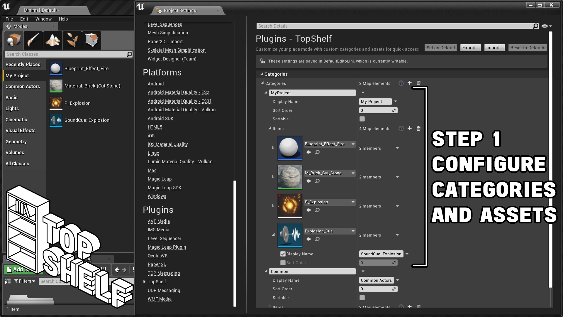This screenshot has width=563, height=317.
Task: Open the TopShelf plugin settings link
Action: click(x=157, y=281)
